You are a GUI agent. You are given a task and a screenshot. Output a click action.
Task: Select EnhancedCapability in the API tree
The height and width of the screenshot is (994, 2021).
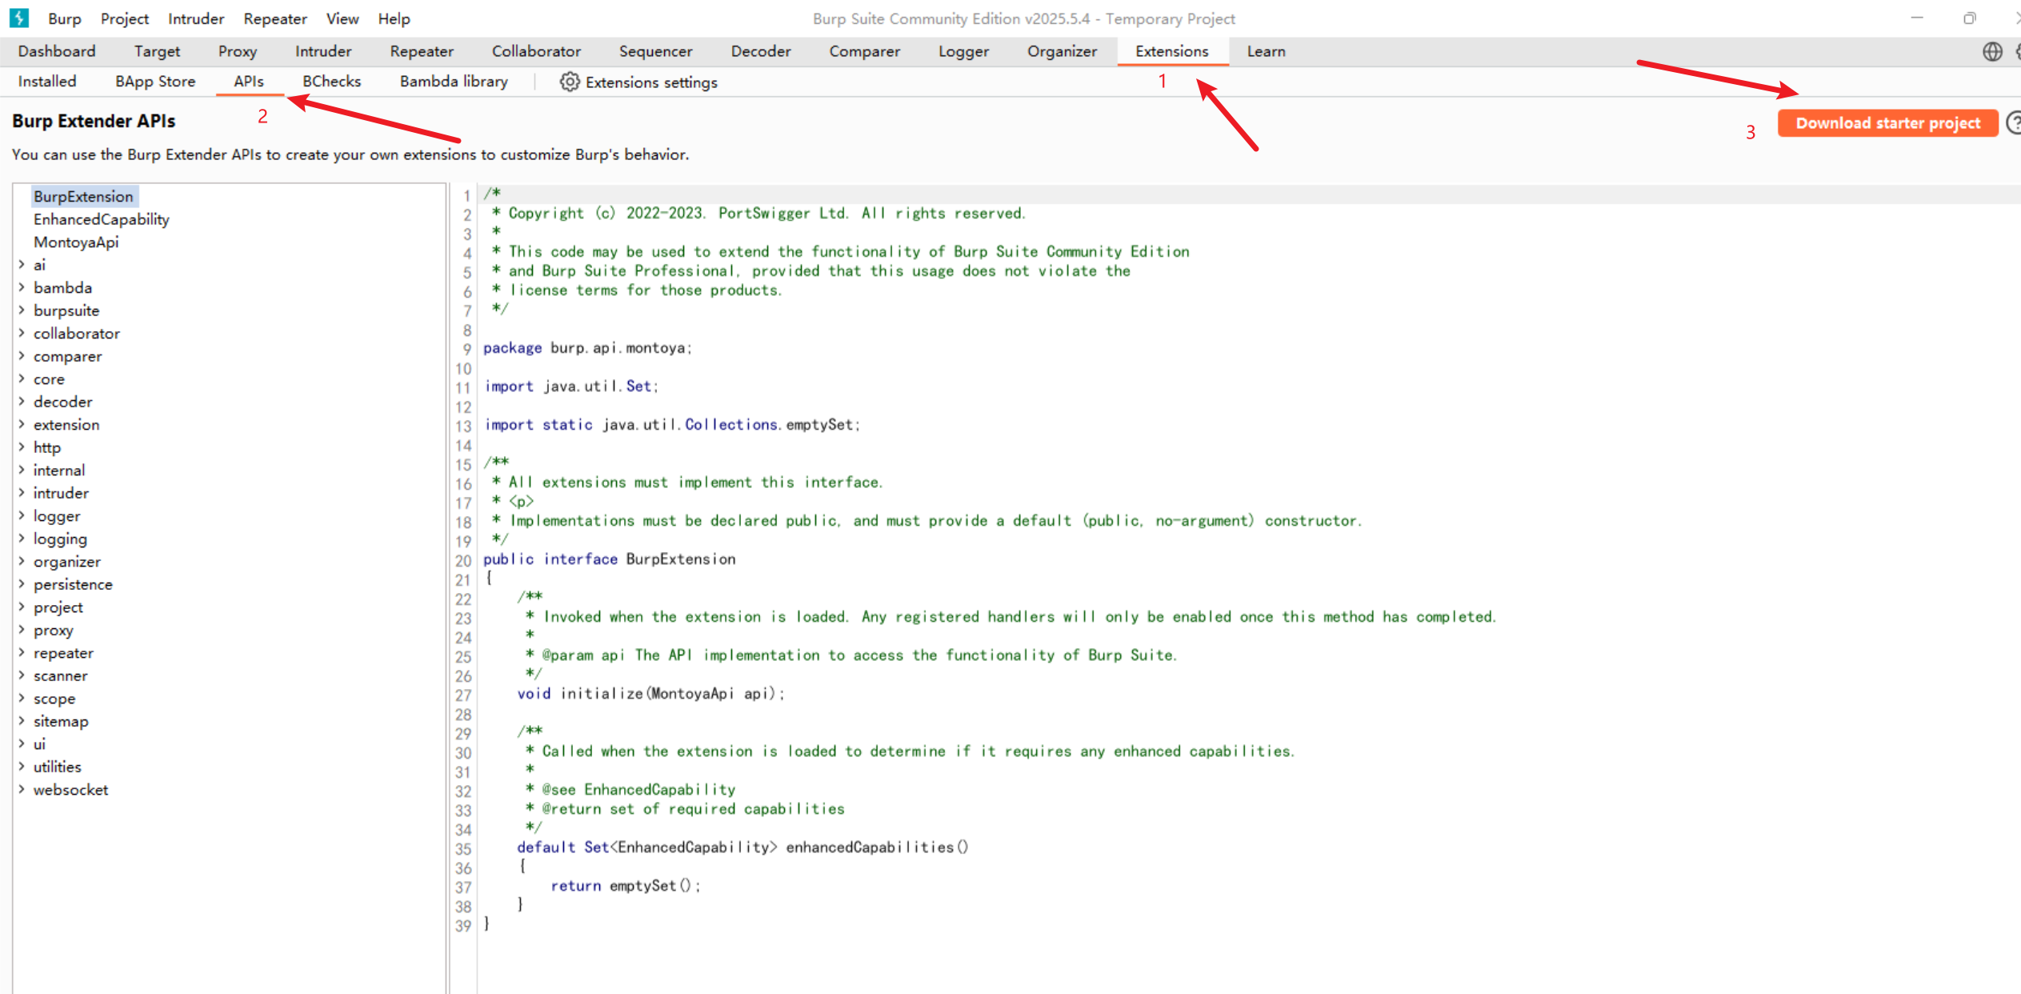(101, 219)
